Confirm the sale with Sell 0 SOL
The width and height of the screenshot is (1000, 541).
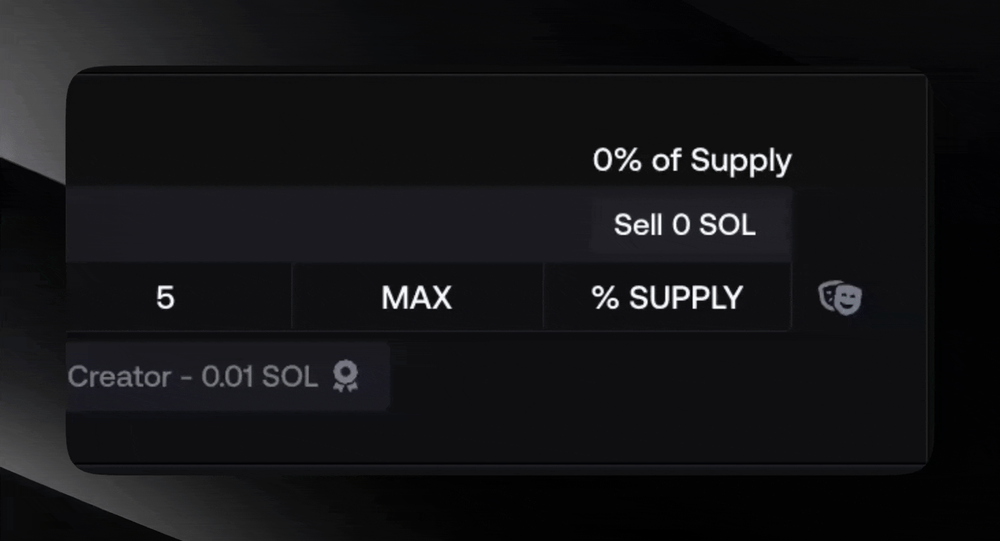point(685,224)
